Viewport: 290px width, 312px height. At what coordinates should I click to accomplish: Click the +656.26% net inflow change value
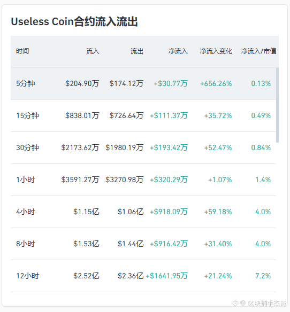(x=216, y=83)
